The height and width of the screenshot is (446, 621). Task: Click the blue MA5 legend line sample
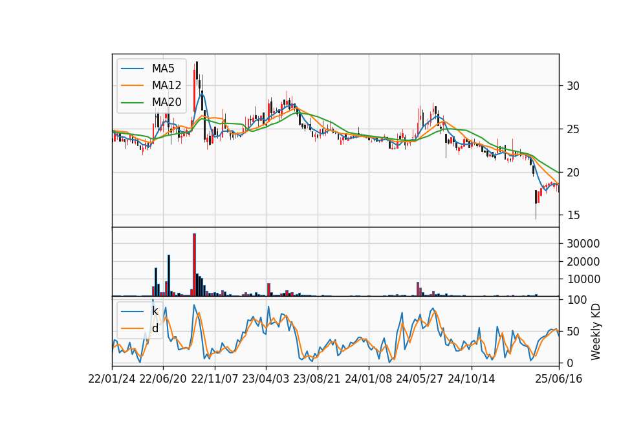132,69
